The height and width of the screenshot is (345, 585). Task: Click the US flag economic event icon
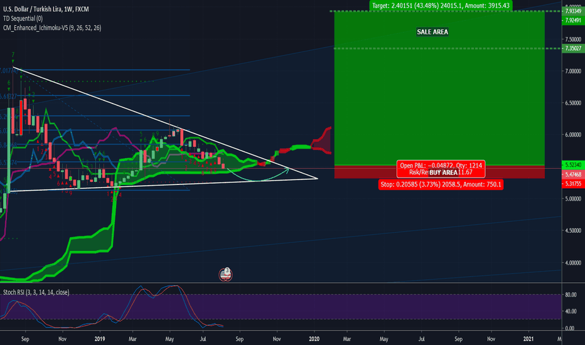click(225, 275)
